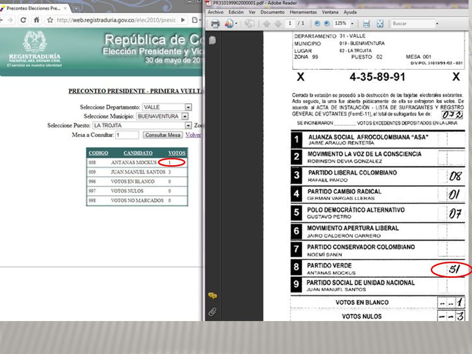472x354 pixels.
Task: Click PARTIDO CAMBIO RADICAL row in PDF
Action: point(378,195)
